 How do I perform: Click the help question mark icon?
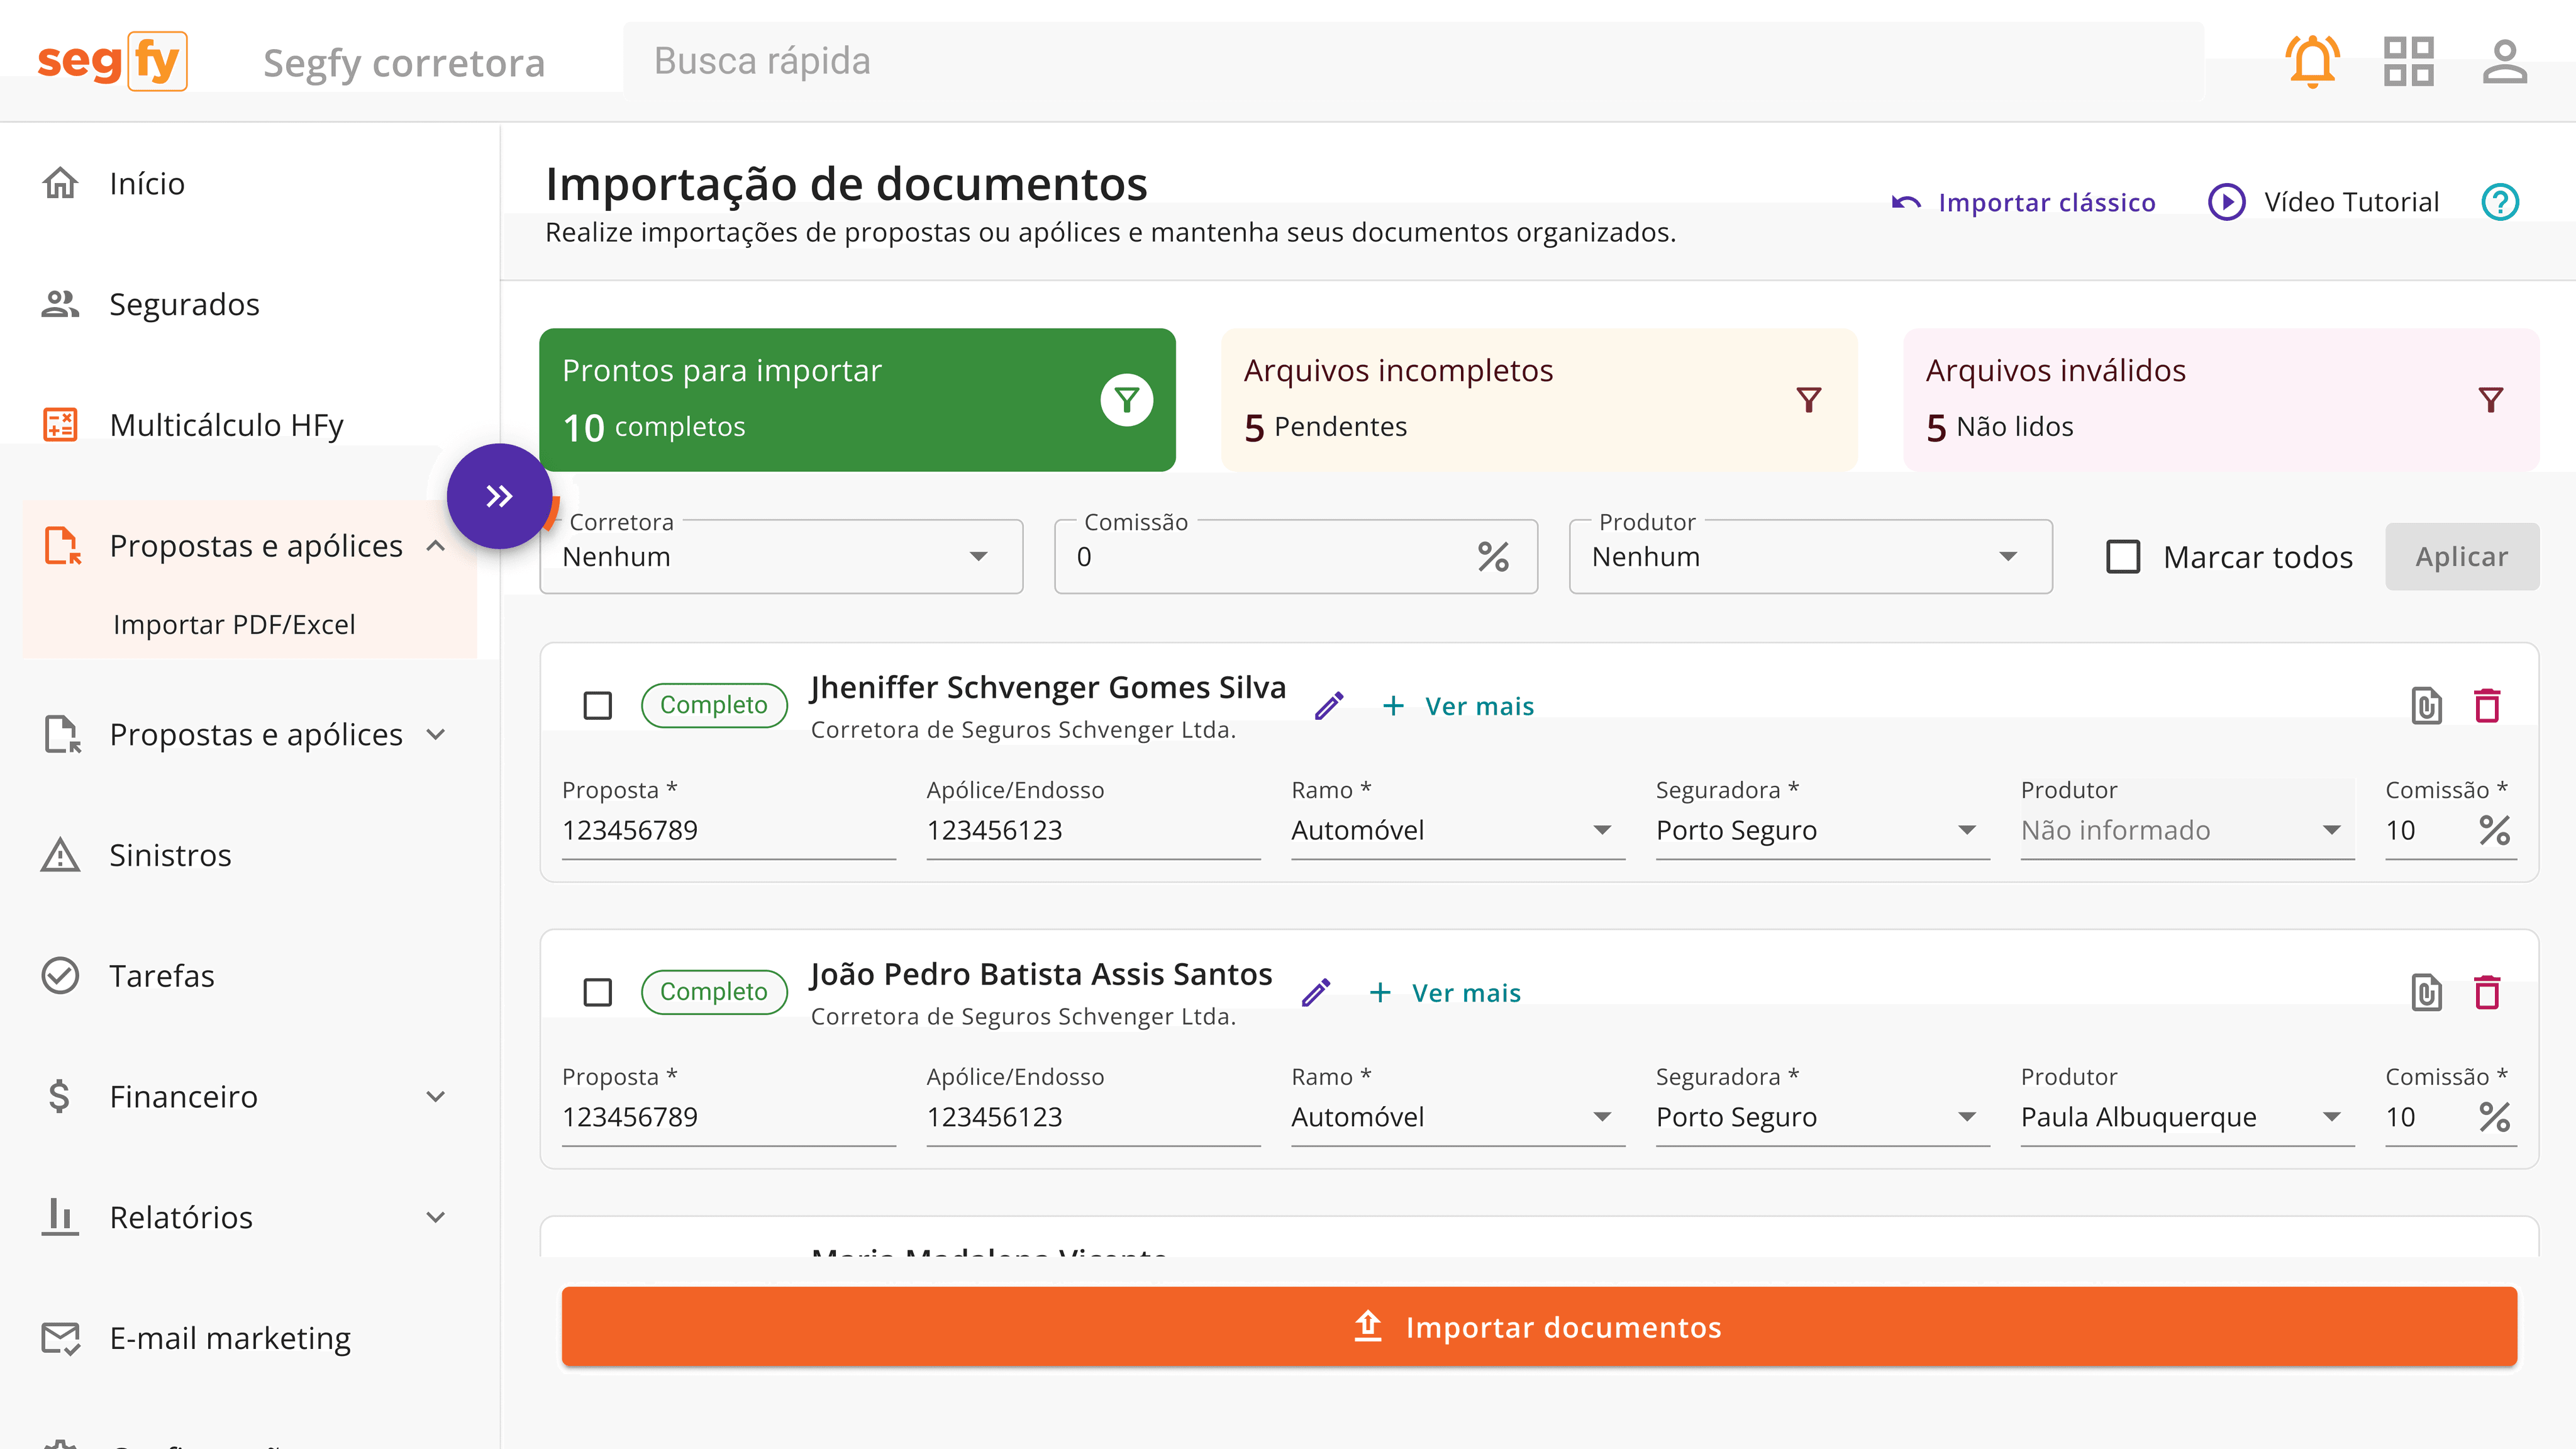[2500, 202]
